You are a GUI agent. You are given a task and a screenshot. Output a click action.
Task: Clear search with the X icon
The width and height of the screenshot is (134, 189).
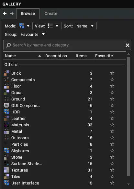pos(128,45)
